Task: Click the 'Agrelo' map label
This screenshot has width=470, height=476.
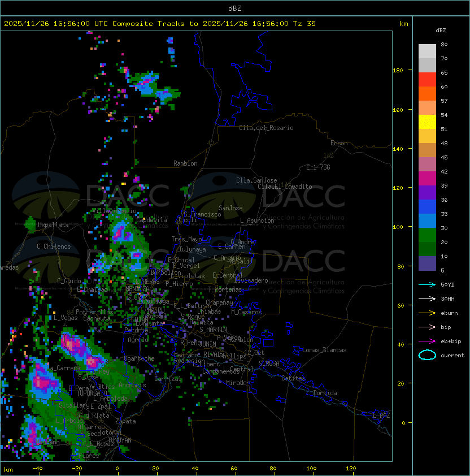Action: [x=138, y=340]
